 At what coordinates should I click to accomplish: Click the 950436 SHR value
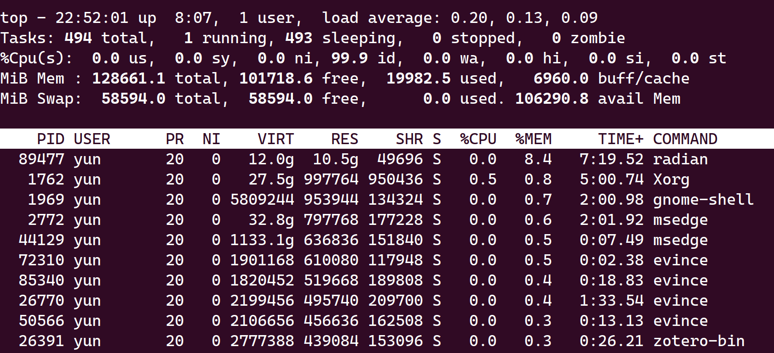click(396, 179)
